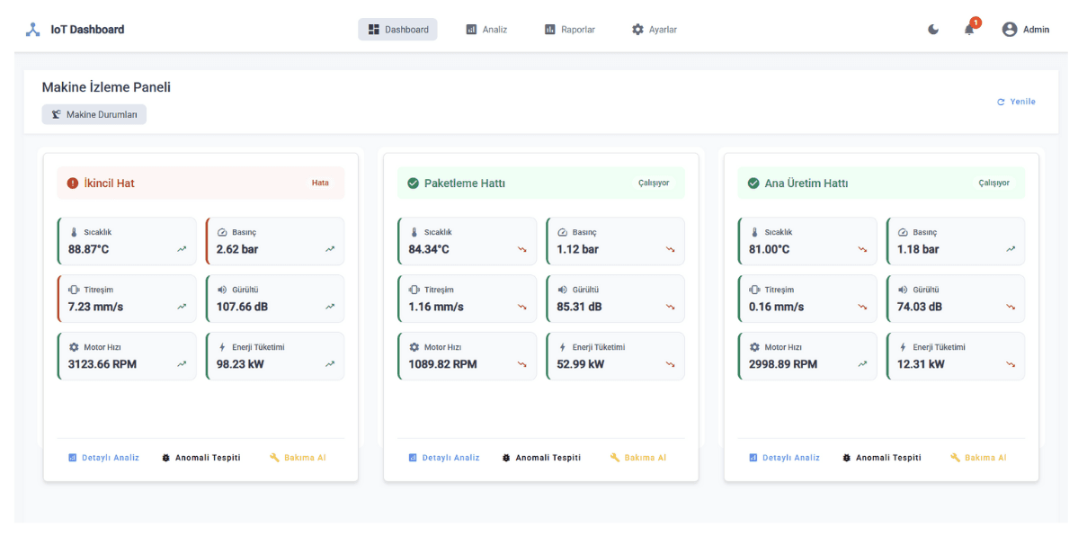Refresh the panel using the Yenile link
This screenshot has width=1078, height=536.
[x=1015, y=102]
